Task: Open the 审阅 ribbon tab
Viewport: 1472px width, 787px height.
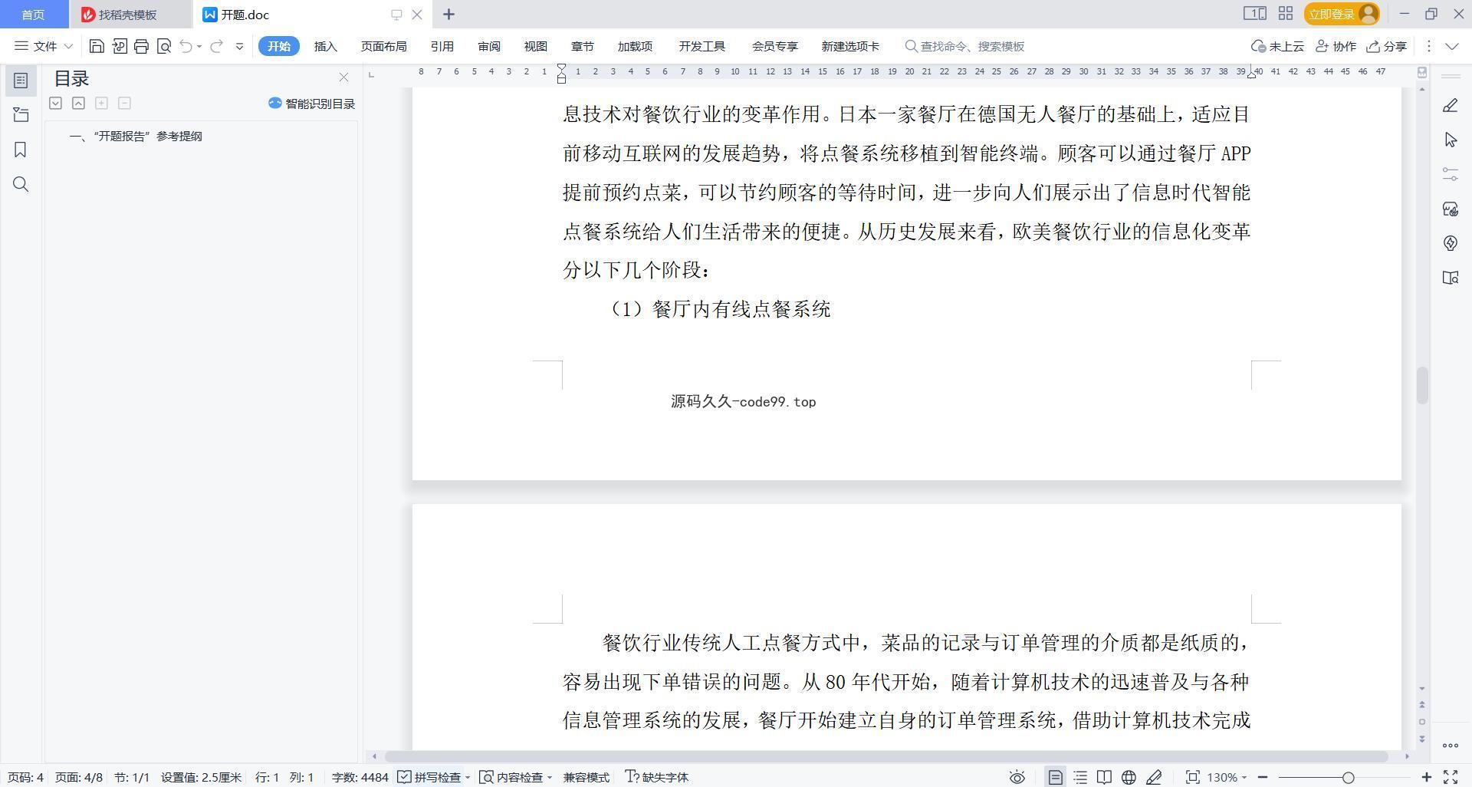Action: 489,46
